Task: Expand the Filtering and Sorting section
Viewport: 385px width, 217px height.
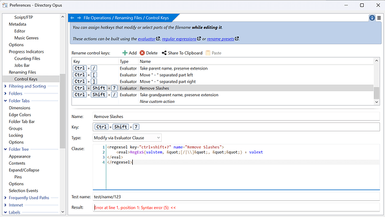Action: (6, 86)
